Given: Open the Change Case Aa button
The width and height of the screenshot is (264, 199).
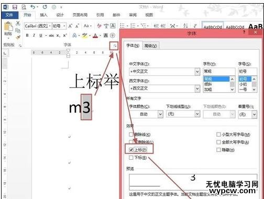Looking at the screenshot, I should (86, 26).
